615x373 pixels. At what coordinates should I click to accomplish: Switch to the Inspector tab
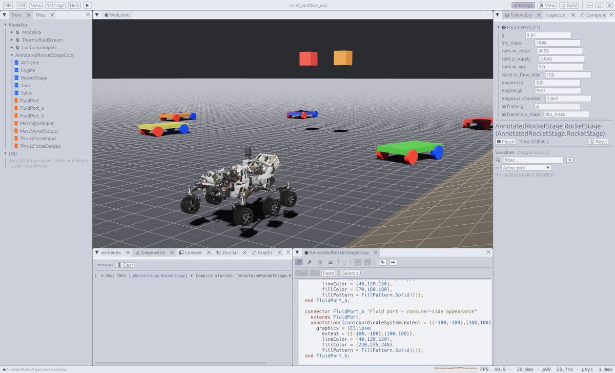coord(556,15)
